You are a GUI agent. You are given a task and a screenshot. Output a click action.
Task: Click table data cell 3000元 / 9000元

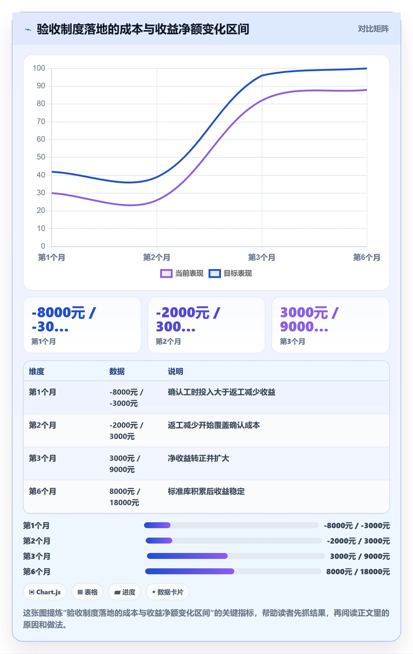coord(125,464)
